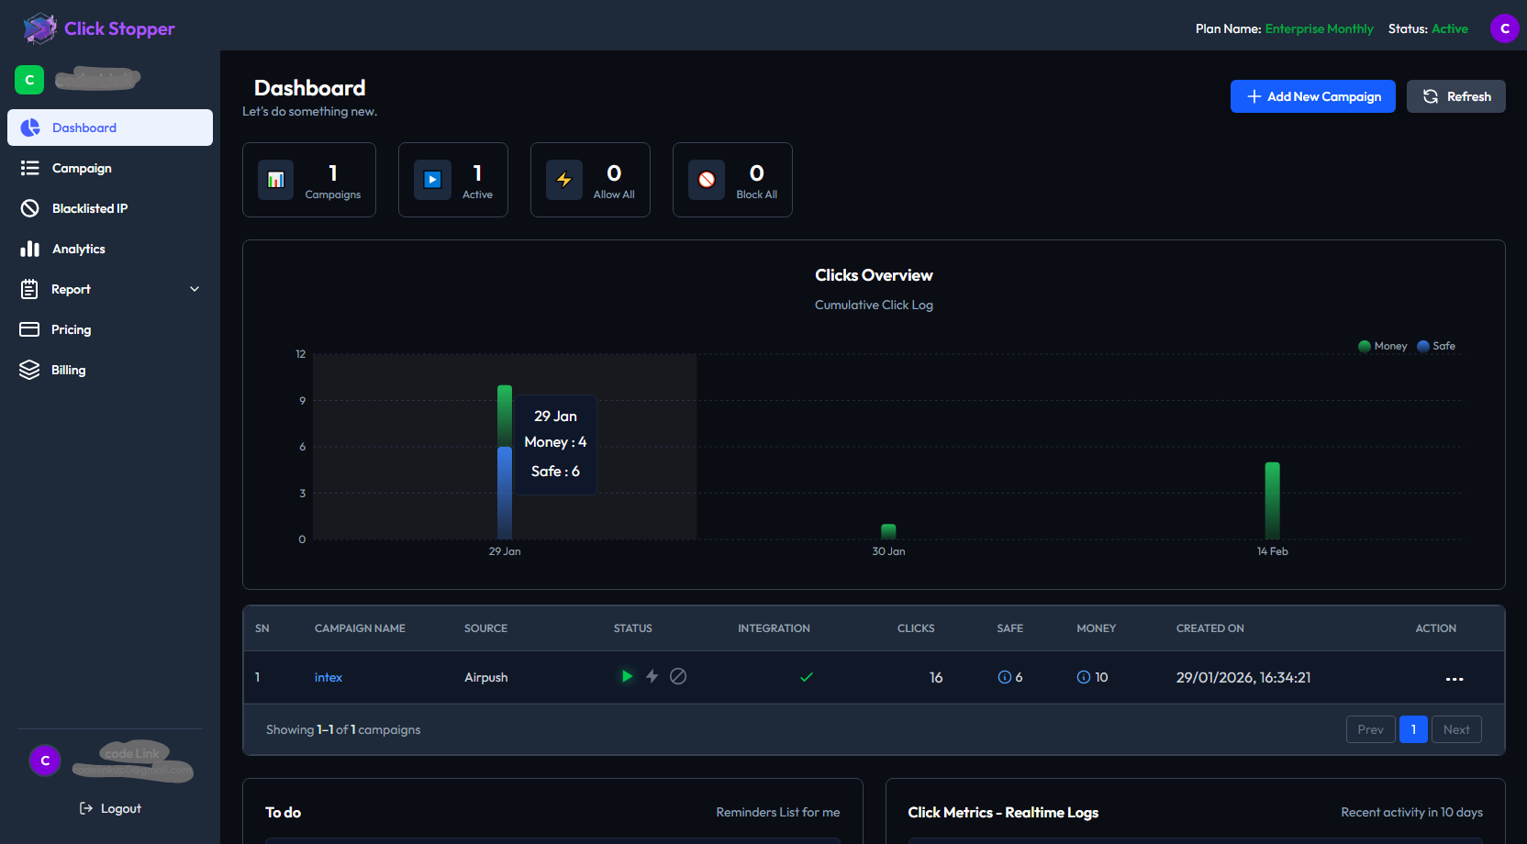Switch intex campaign to block-all mode
This screenshot has height=844, width=1527.
point(678,676)
